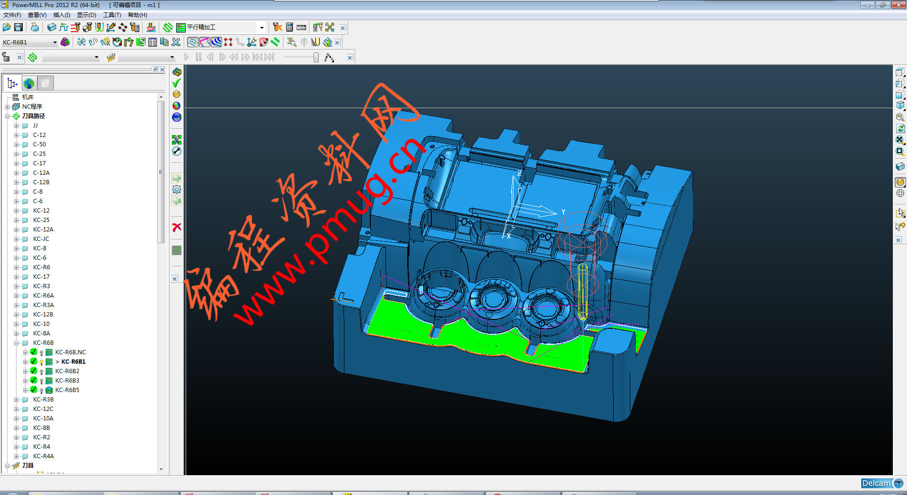The width and height of the screenshot is (907, 495).
Task: Click the simulation Play button
Action: pos(187,57)
